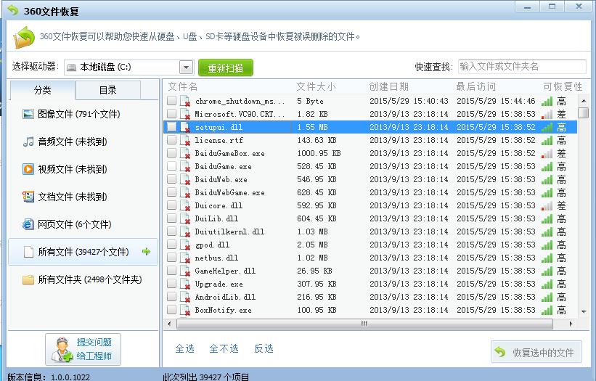Select the BaiduGame.exe checkbox
Screen dimensions: 596x381
click(x=172, y=166)
